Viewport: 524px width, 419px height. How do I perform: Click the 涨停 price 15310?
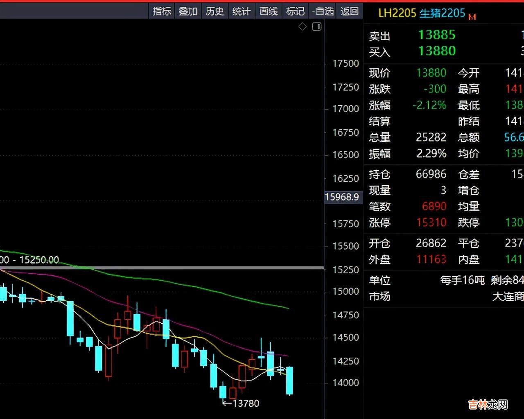point(431,223)
